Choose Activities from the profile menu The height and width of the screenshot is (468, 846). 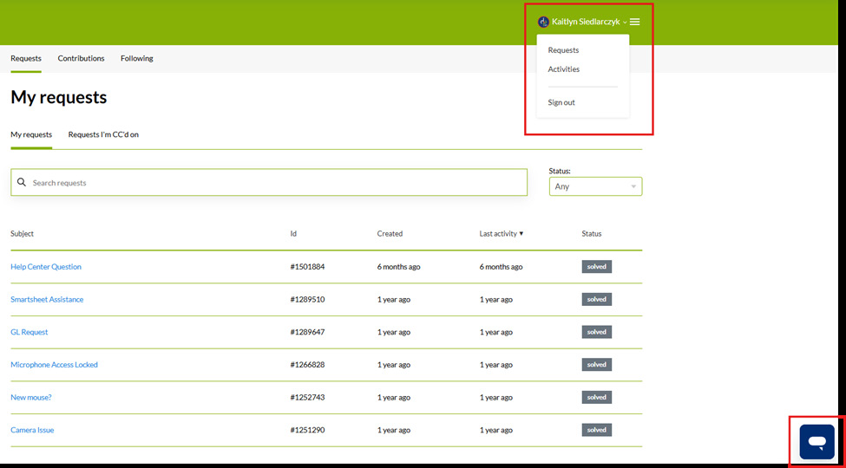[x=563, y=69]
